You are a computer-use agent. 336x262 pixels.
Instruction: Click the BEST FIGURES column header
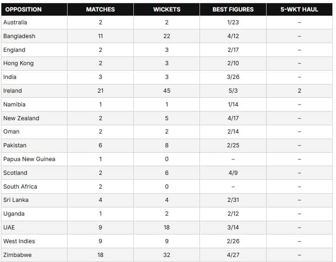click(233, 9)
